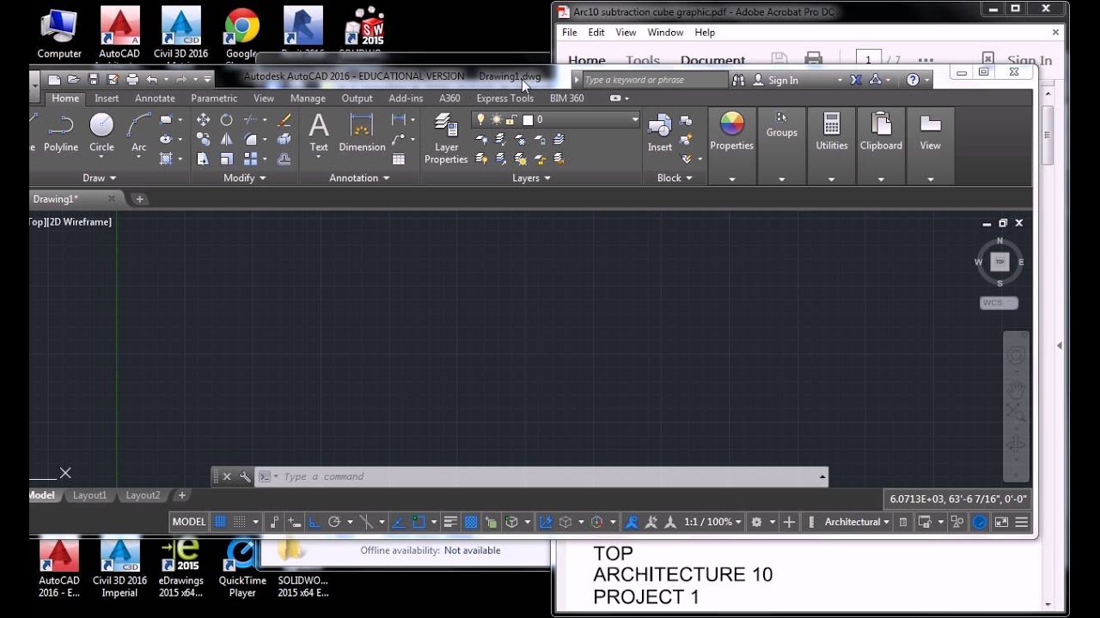Toggle lineweight display in status bar
The height and width of the screenshot is (618, 1100).
[x=451, y=522]
